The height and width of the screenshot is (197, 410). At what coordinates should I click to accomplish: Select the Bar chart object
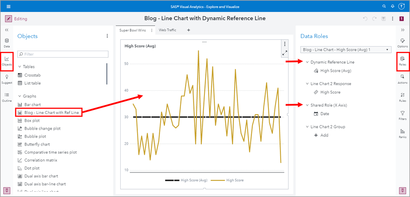coord(29,105)
